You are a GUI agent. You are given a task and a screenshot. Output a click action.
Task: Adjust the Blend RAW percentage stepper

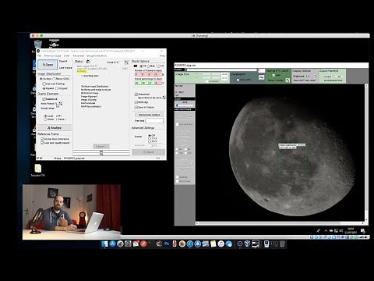click(x=164, y=98)
